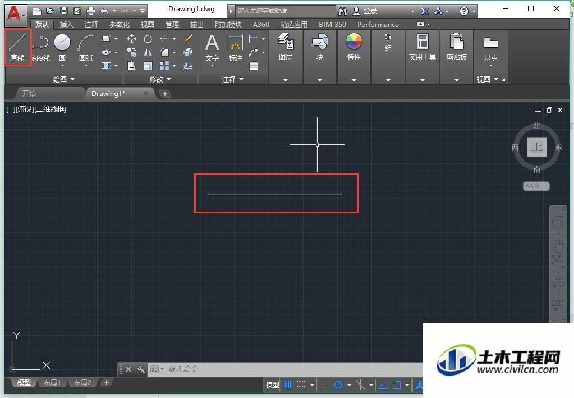574x398 pixels.
Task: Select the Polyline (多段线) tool
Action: coord(40,48)
